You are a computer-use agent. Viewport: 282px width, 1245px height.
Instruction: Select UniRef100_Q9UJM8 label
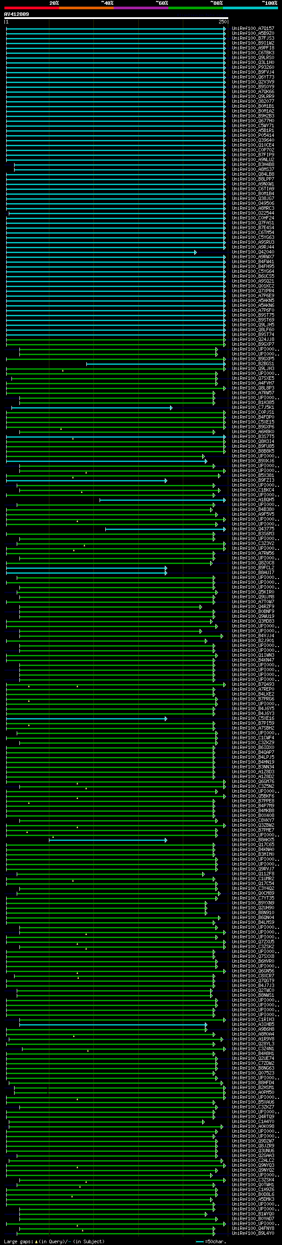pos(253,597)
